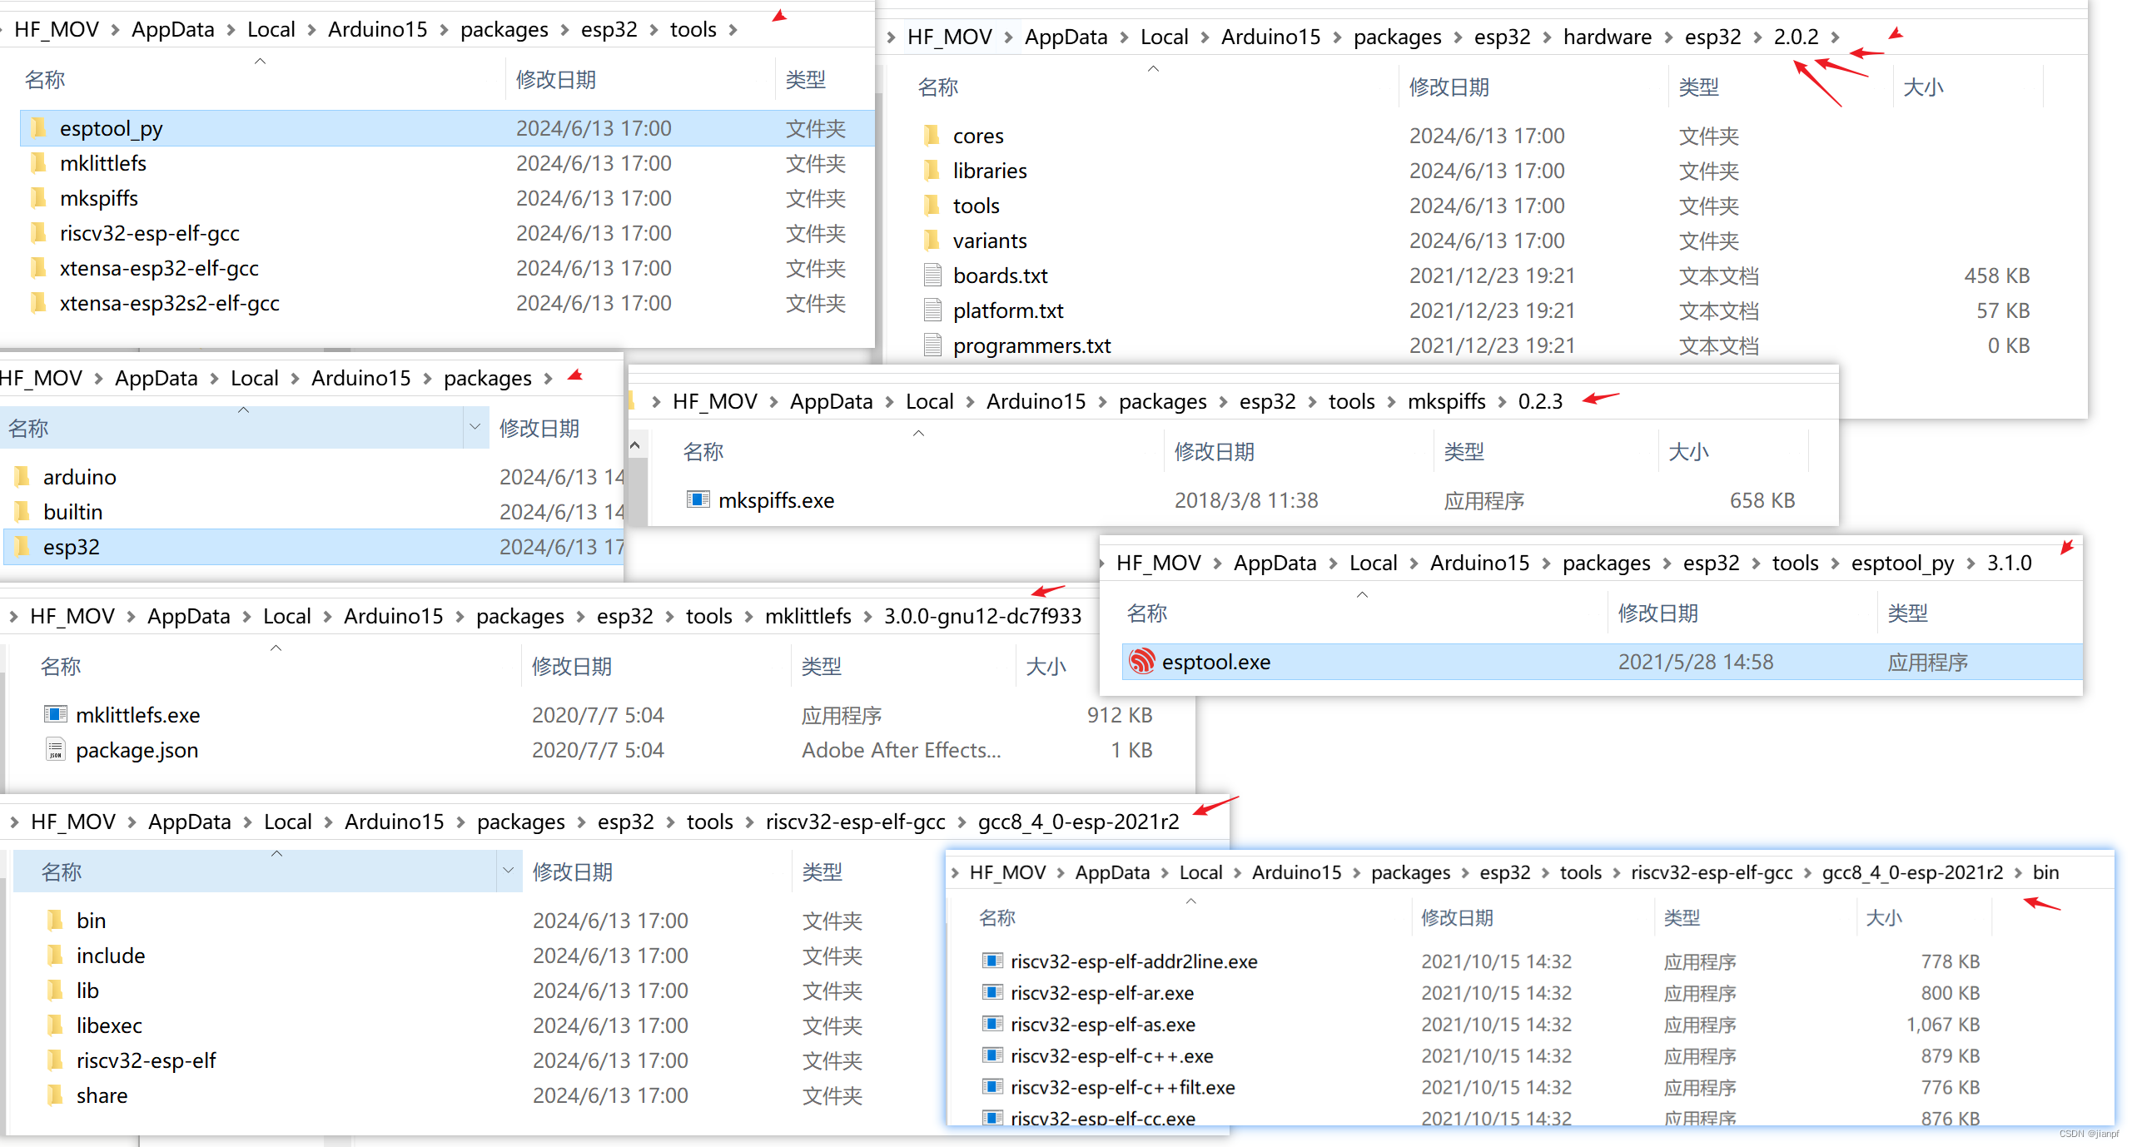Click gcc8_4_0-esp-2021r2 breadcrumb in bin window
The width and height of the screenshot is (2132, 1147).
point(1912,873)
